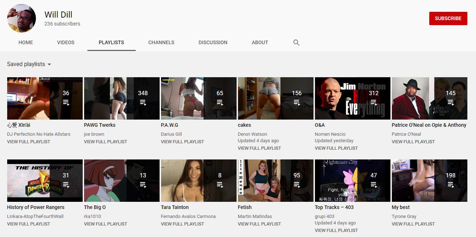Viewport: 476px width, 237px height.
Task: Click the Will Dill channel avatar
Action: [x=22, y=18]
